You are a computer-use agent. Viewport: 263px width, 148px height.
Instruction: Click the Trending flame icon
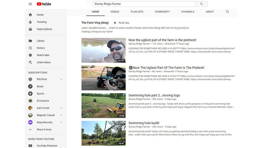click(30, 22)
